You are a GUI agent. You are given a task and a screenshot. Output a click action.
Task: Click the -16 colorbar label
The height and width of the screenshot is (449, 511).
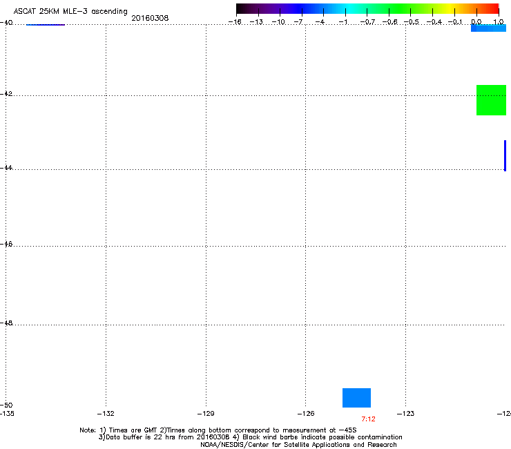coord(235,22)
